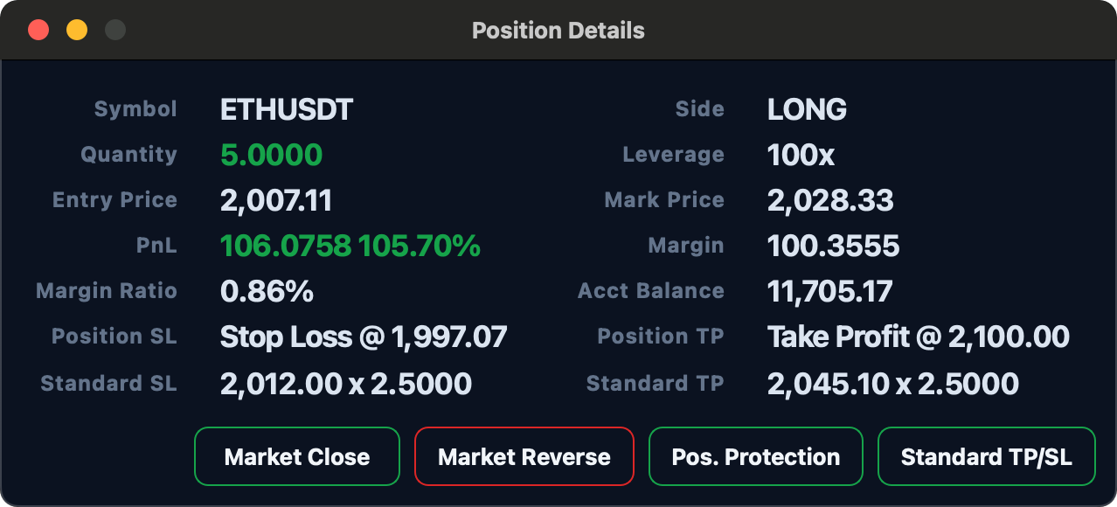Click account balance 11,705.17
The image size is (1117, 507).
tap(829, 291)
